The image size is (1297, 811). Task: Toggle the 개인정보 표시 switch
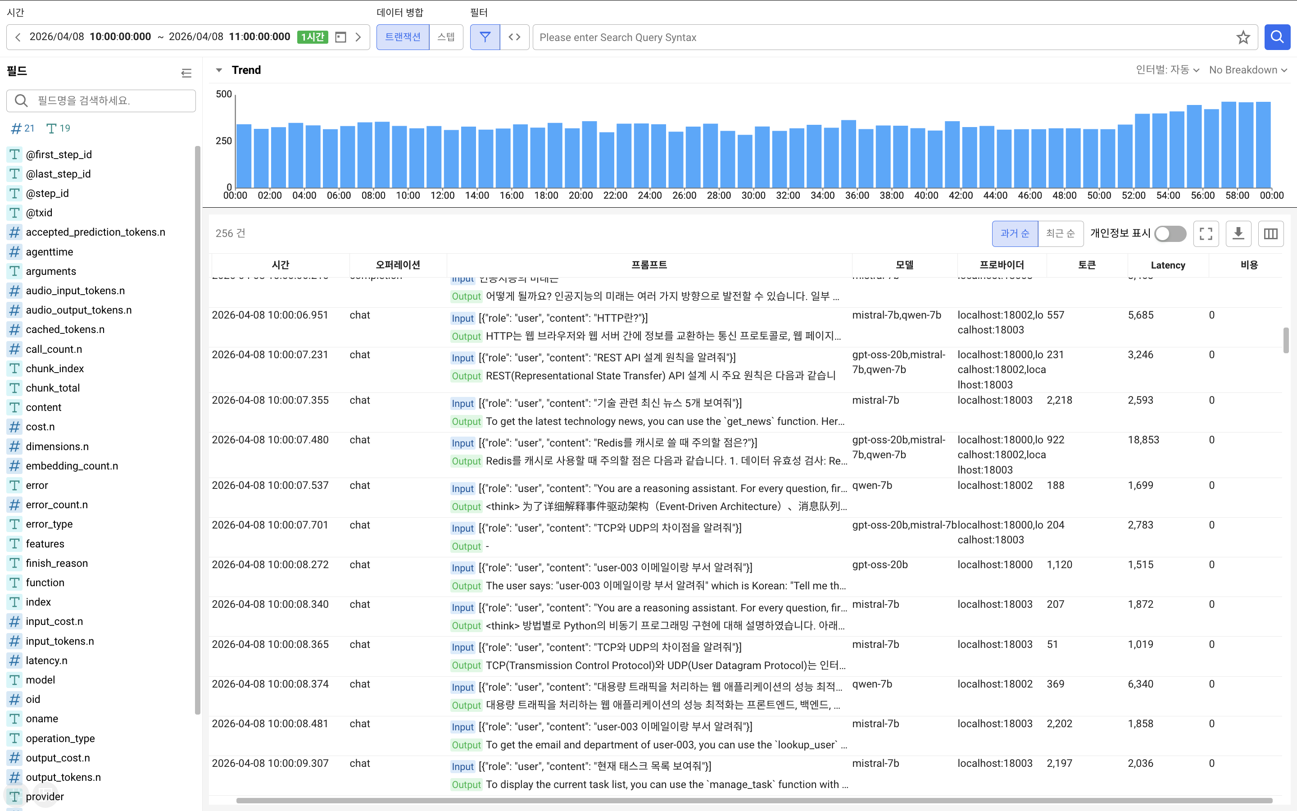tap(1170, 233)
